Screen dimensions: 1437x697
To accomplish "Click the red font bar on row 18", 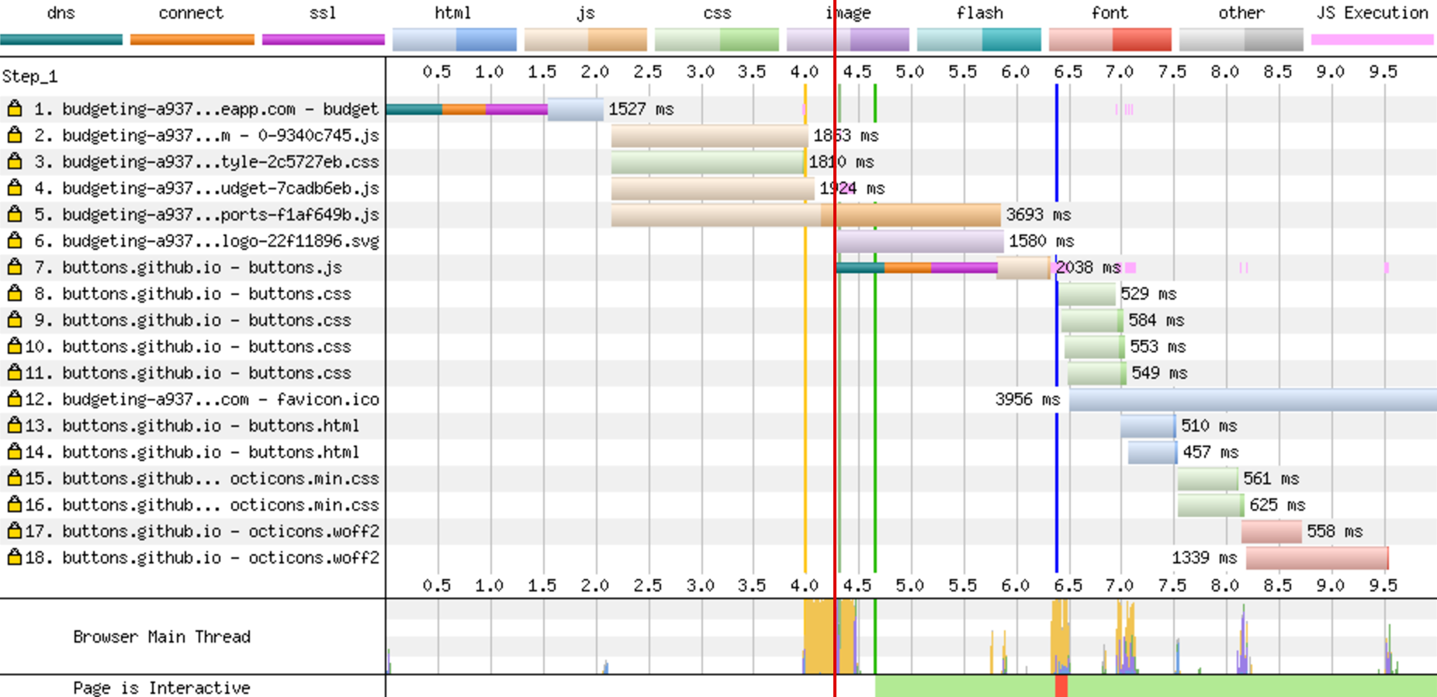I will [1317, 557].
